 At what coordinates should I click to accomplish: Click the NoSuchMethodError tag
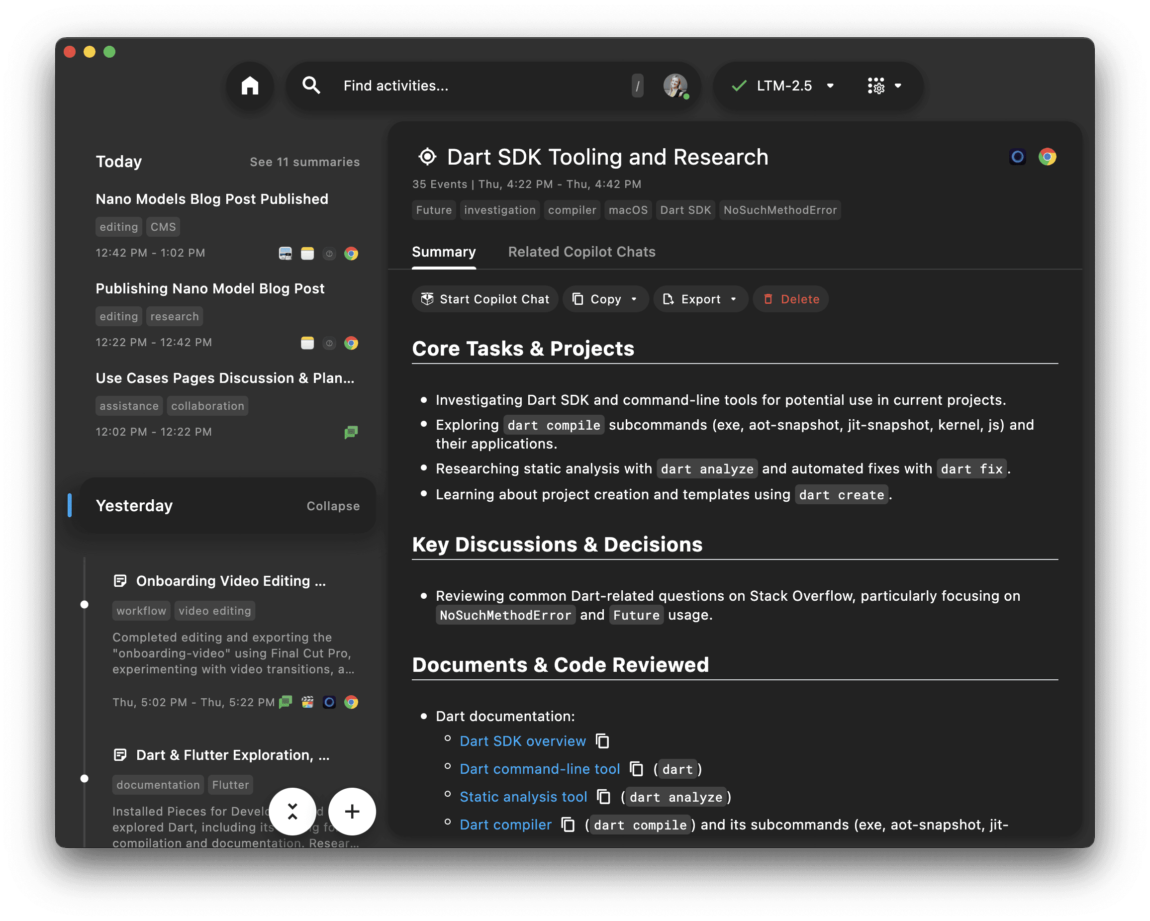click(x=780, y=210)
